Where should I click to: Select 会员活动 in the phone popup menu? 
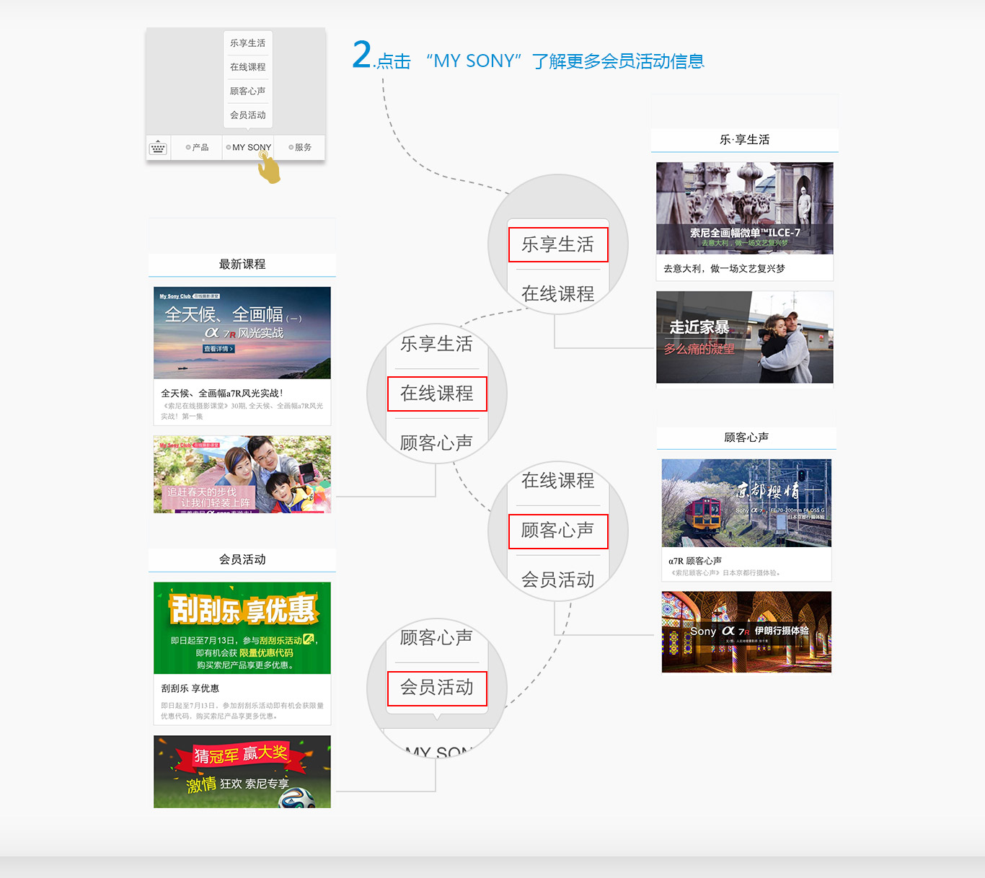click(247, 115)
